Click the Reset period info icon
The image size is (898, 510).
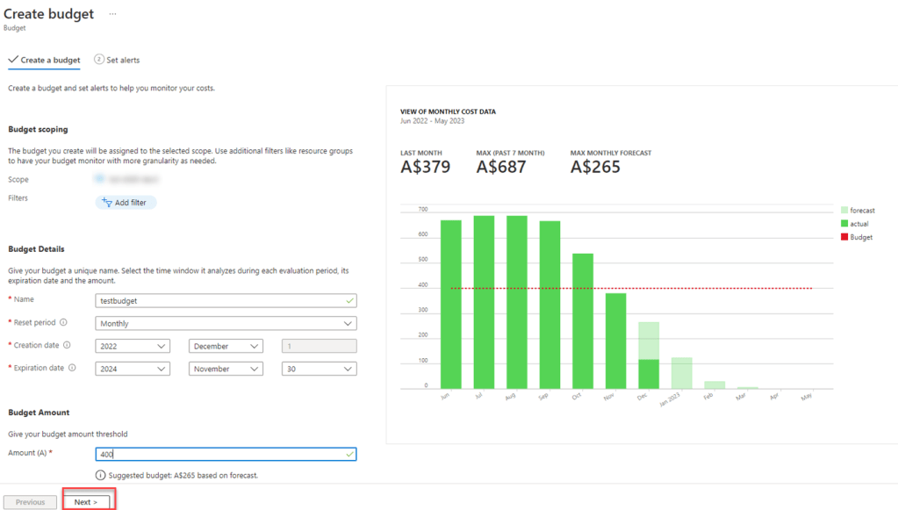pyautogui.click(x=63, y=323)
